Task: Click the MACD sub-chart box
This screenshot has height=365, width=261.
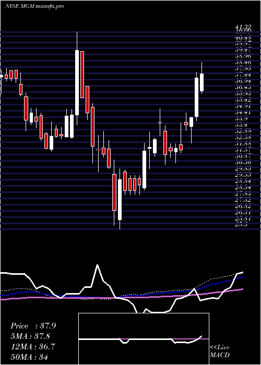Action: point(144,339)
